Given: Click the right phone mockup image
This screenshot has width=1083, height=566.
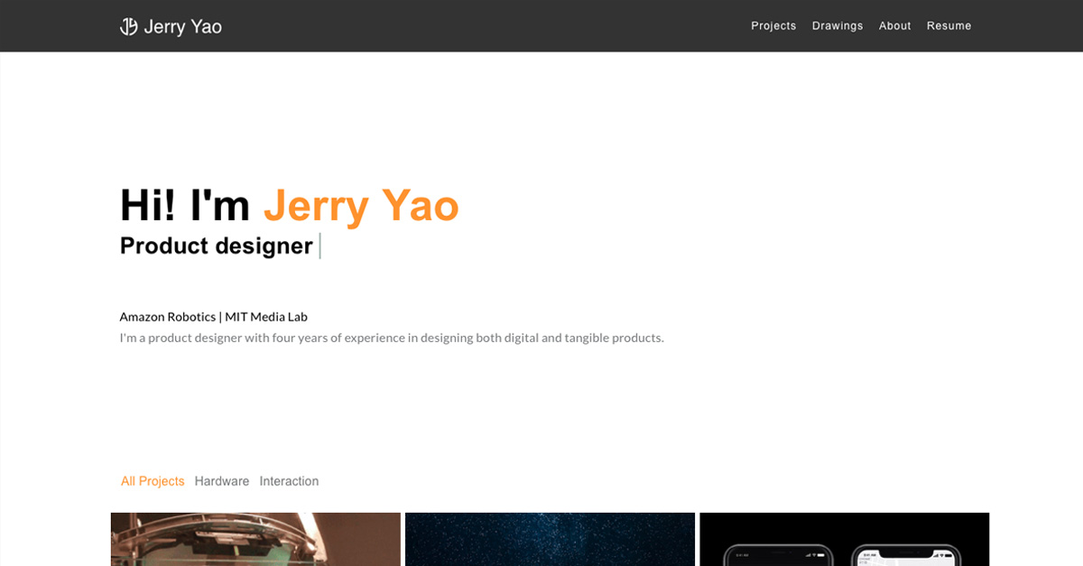Looking at the screenshot, I should 906,554.
